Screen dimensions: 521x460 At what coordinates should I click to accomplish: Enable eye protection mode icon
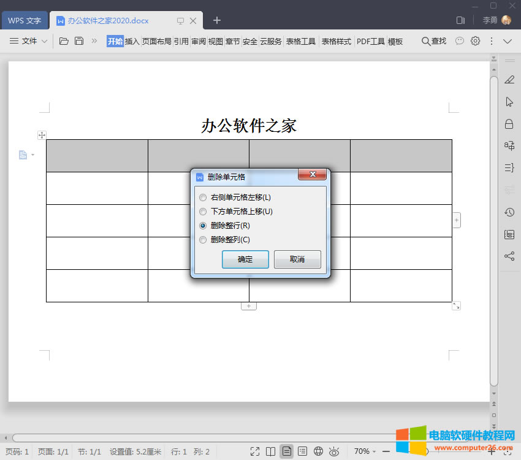tap(334, 451)
